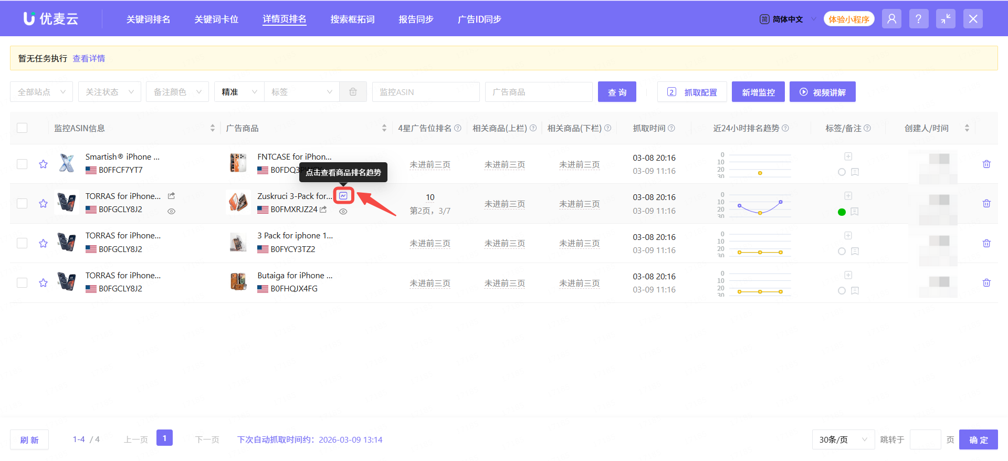Delete the Smartish iPhone monitoring row
1008x461 pixels.
pyautogui.click(x=986, y=164)
